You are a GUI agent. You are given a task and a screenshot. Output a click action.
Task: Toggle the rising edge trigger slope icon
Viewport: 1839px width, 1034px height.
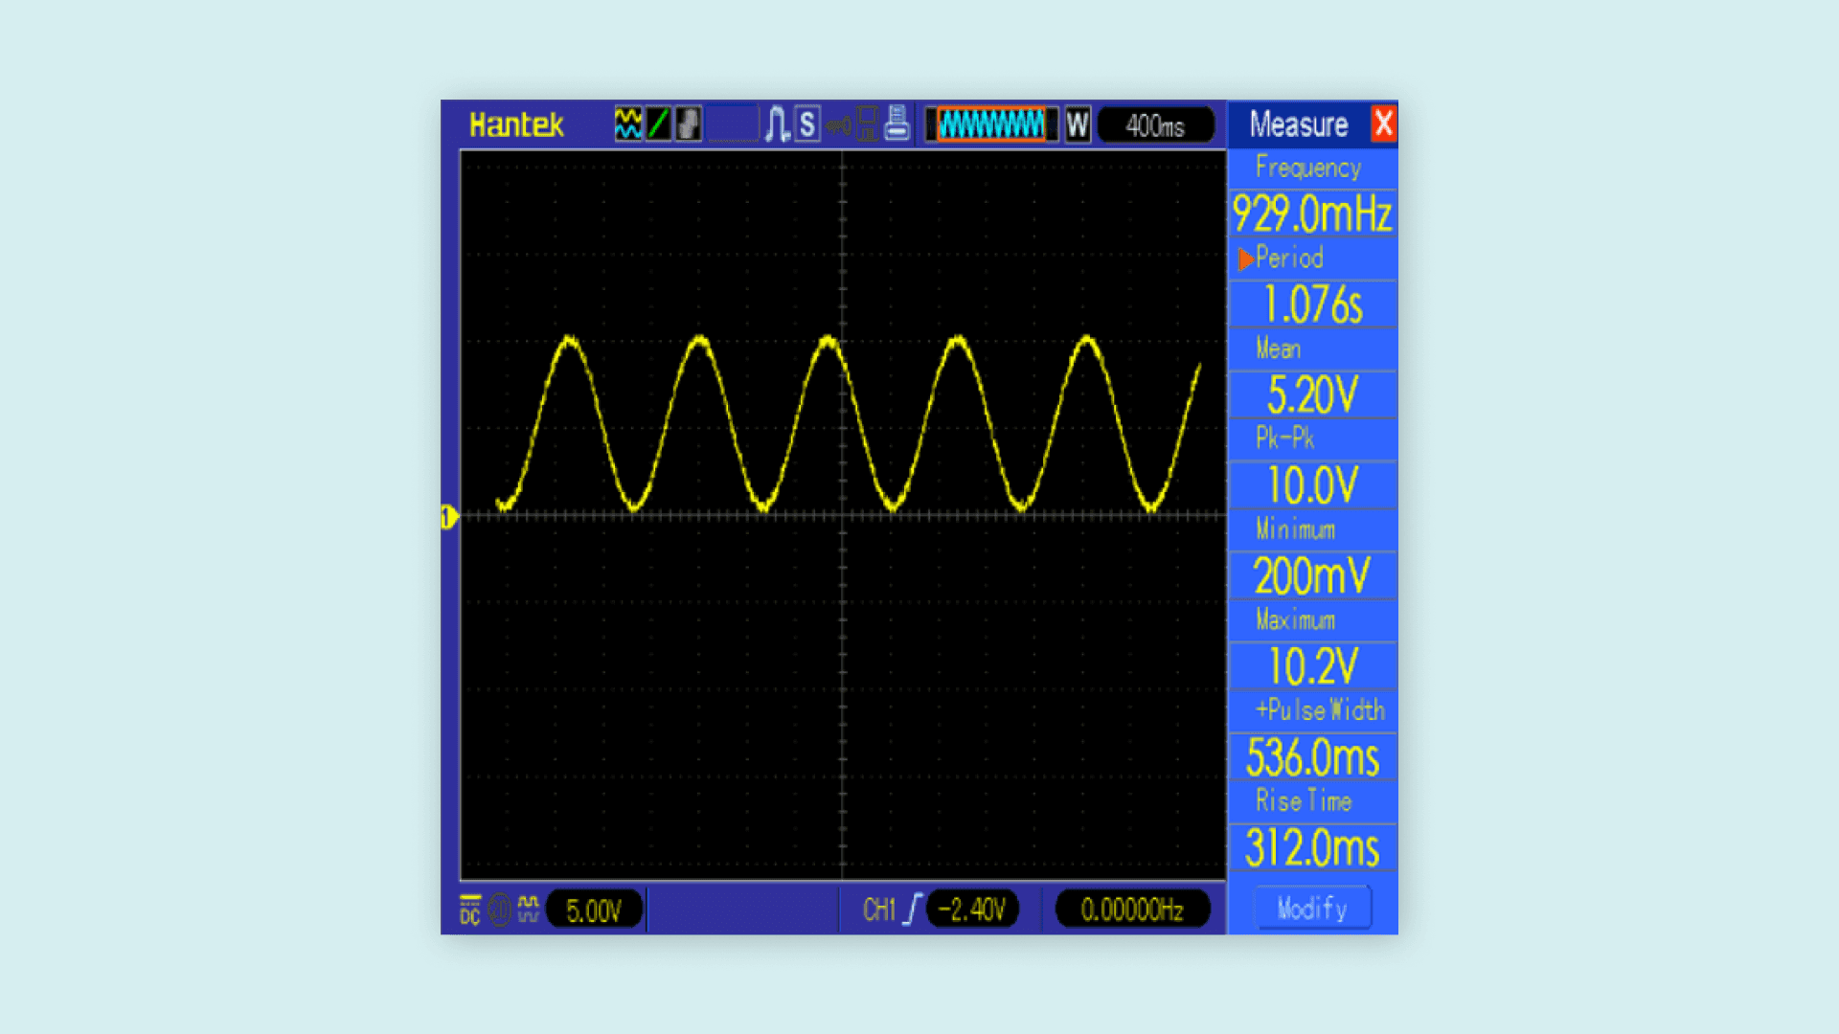(913, 910)
